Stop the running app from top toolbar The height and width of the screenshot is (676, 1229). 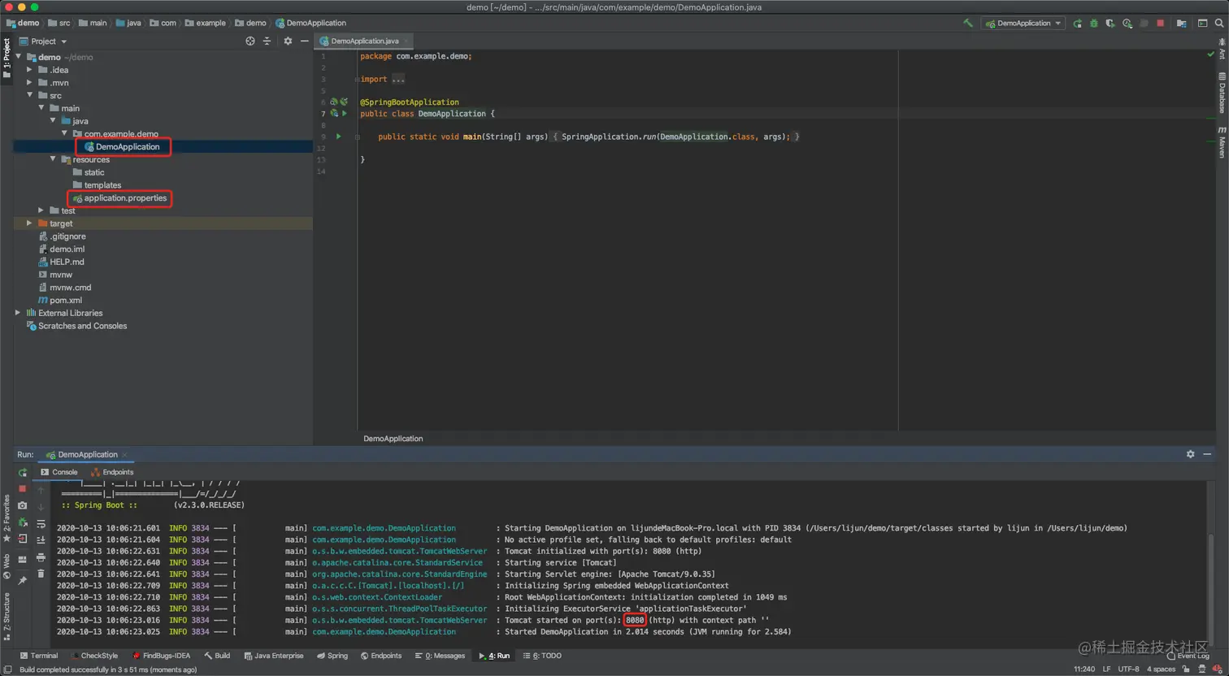[x=1160, y=23]
